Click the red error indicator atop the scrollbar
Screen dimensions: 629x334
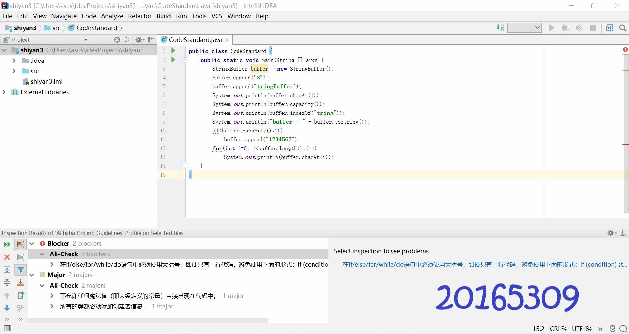click(x=625, y=50)
